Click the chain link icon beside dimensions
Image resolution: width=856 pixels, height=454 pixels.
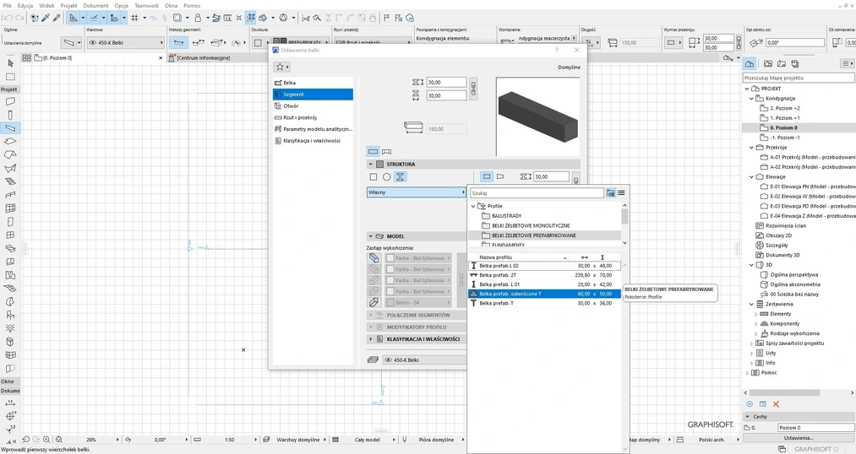click(x=473, y=89)
